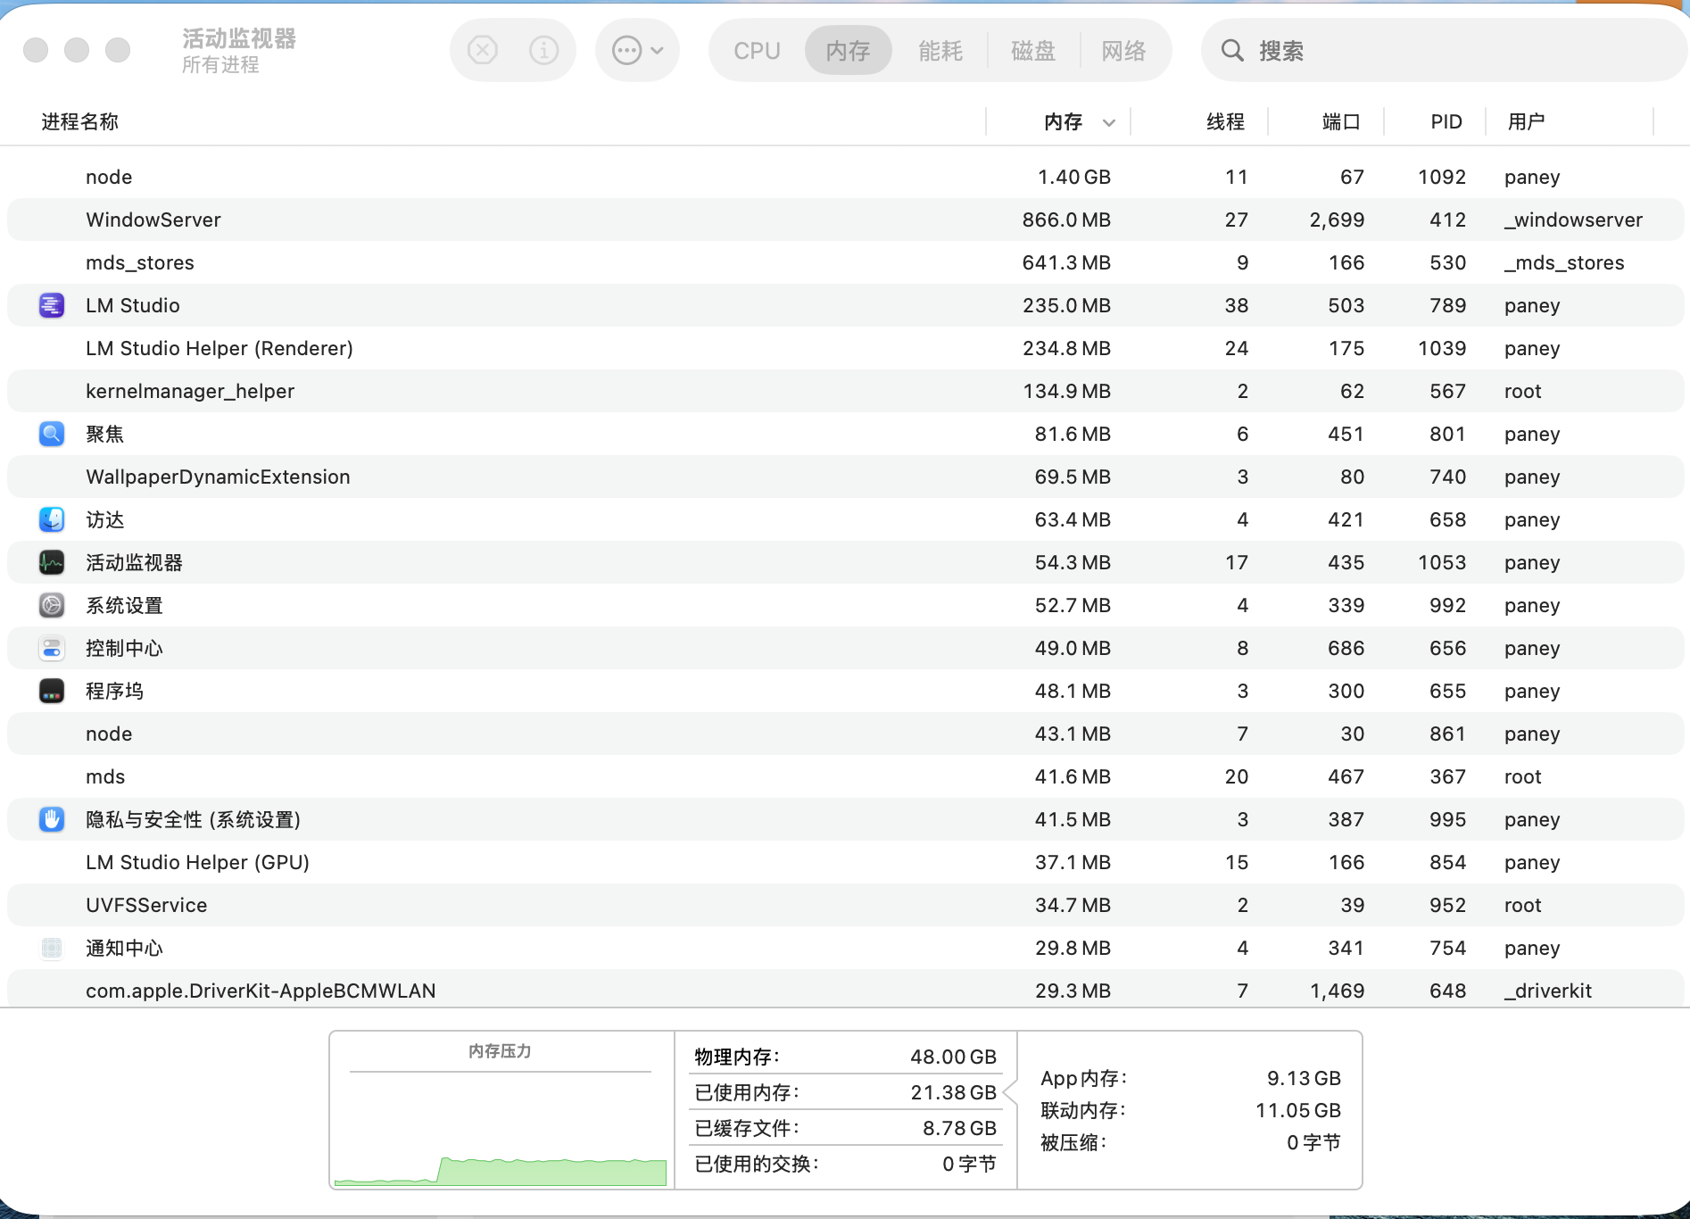Image resolution: width=1690 pixels, height=1219 pixels.
Task: Click the 已使用的交换 0 字节 value
Action: coord(969,1164)
